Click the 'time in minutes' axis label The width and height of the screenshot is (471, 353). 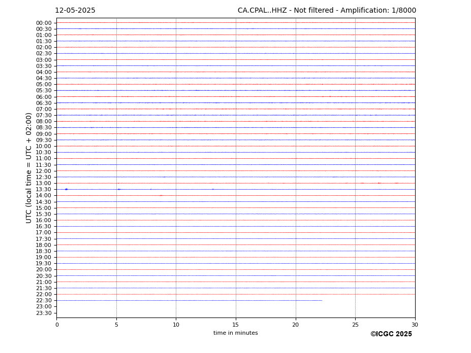[x=236, y=333]
